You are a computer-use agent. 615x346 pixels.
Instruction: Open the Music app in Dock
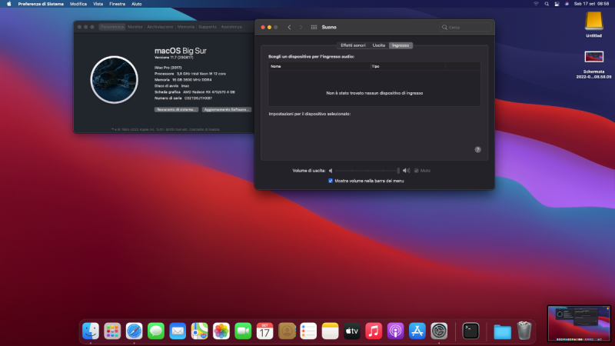(374, 331)
